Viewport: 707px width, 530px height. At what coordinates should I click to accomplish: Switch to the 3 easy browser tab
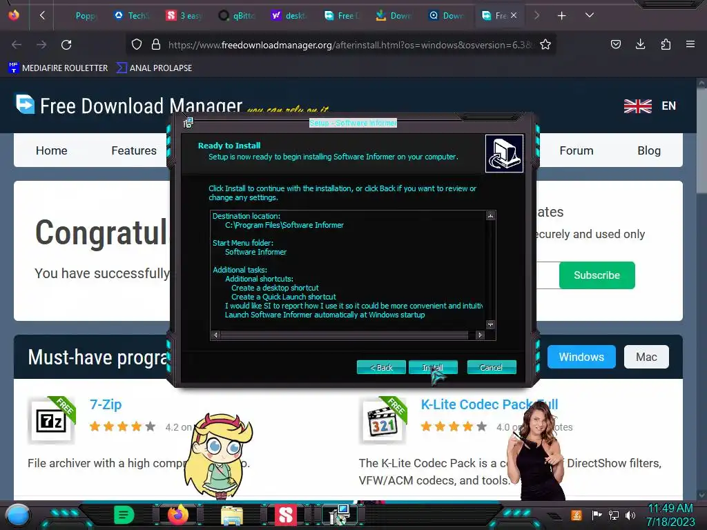[x=184, y=16]
